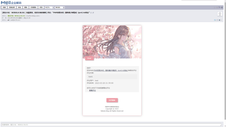Go to next email via 下一封
This screenshot has width=226, height=127.
pyautogui.click(x=220, y=7)
